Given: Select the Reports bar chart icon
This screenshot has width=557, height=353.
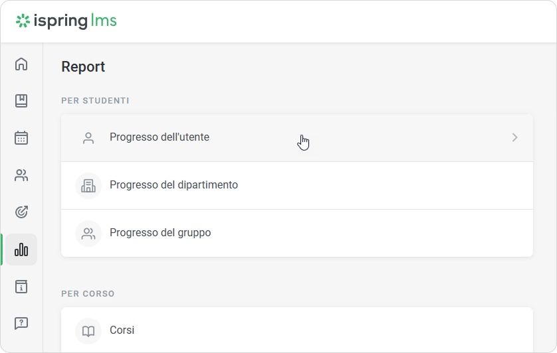Looking at the screenshot, I should [21, 249].
